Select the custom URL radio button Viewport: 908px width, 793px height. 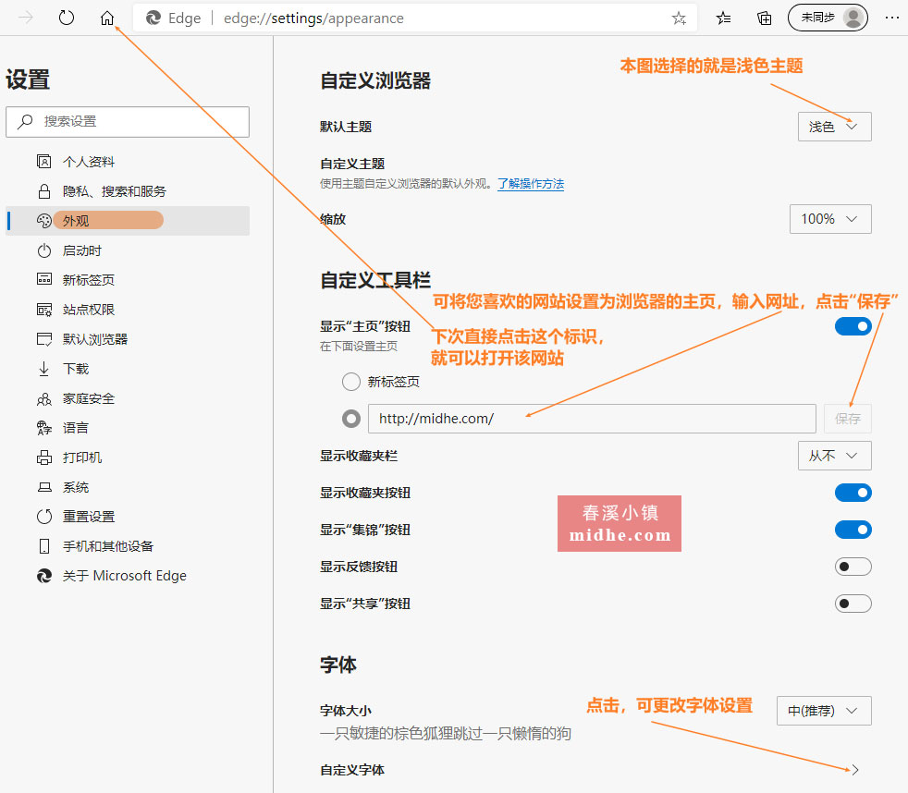pyautogui.click(x=351, y=419)
